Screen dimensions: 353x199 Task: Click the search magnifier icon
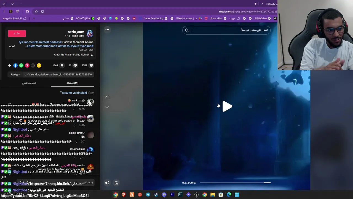187,30
